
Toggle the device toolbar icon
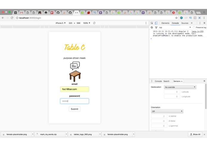(x=156, y=23)
